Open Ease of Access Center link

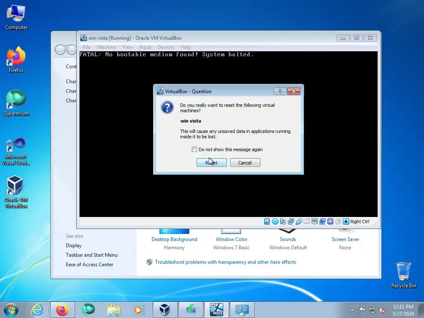(x=89, y=265)
